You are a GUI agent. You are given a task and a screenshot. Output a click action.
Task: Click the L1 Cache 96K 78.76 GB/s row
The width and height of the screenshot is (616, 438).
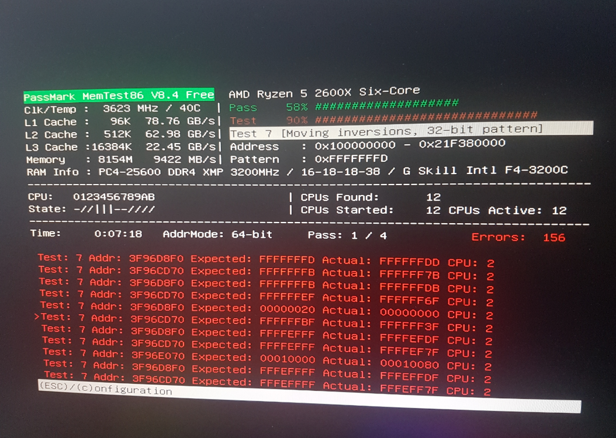point(120,121)
